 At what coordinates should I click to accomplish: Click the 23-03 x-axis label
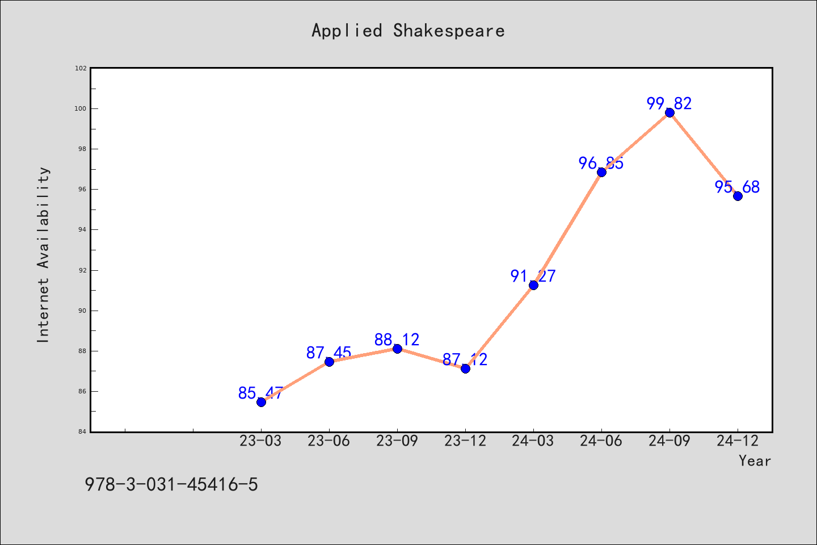point(261,441)
